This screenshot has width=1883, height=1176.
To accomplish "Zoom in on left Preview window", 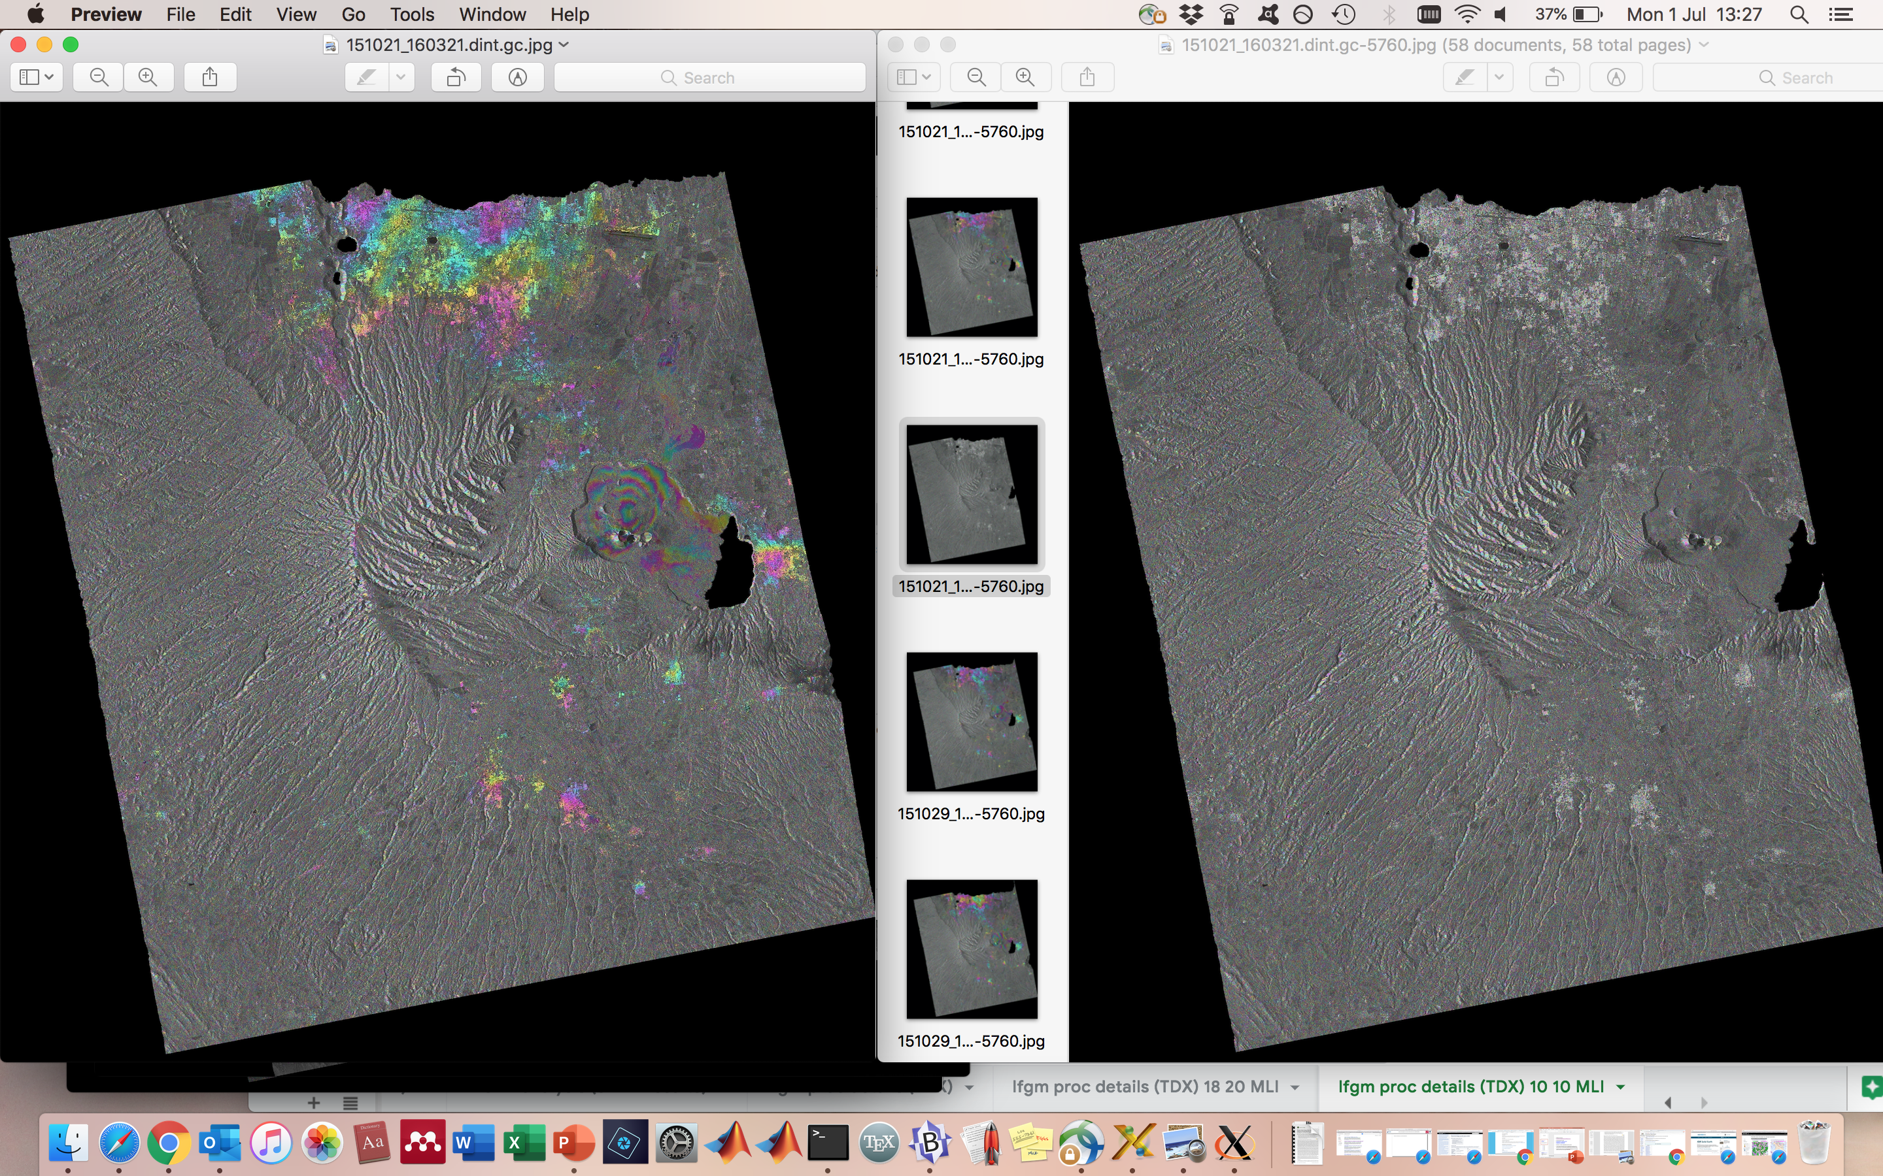I will pyautogui.click(x=148, y=77).
